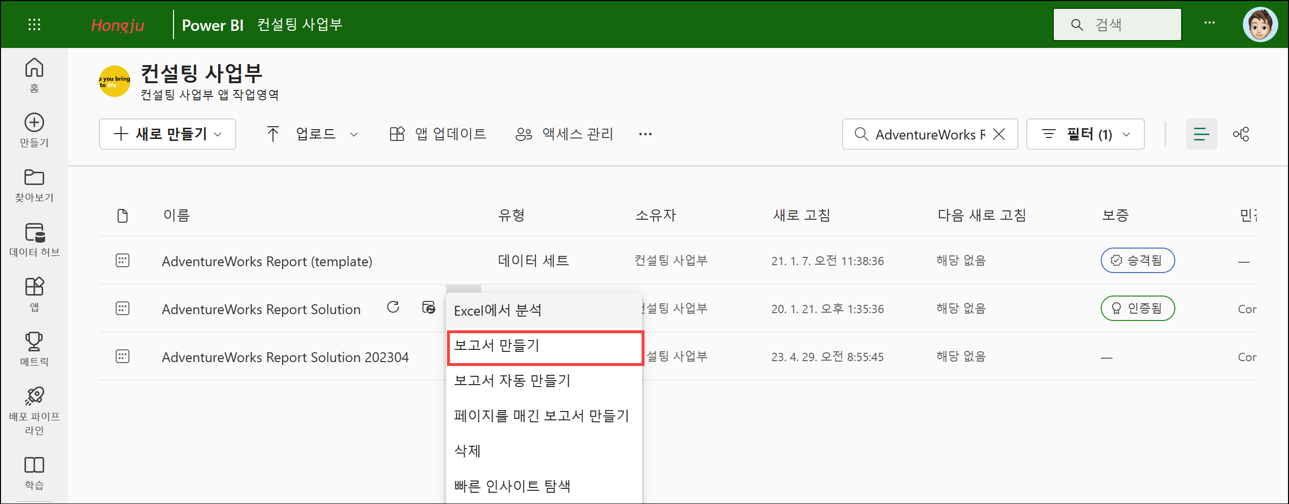Open the app launcher waffle grid

coord(34,24)
